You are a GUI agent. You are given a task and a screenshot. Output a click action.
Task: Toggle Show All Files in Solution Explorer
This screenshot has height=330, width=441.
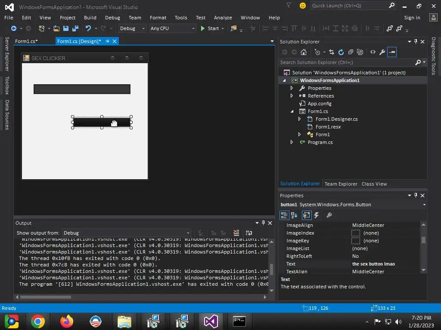click(360, 52)
